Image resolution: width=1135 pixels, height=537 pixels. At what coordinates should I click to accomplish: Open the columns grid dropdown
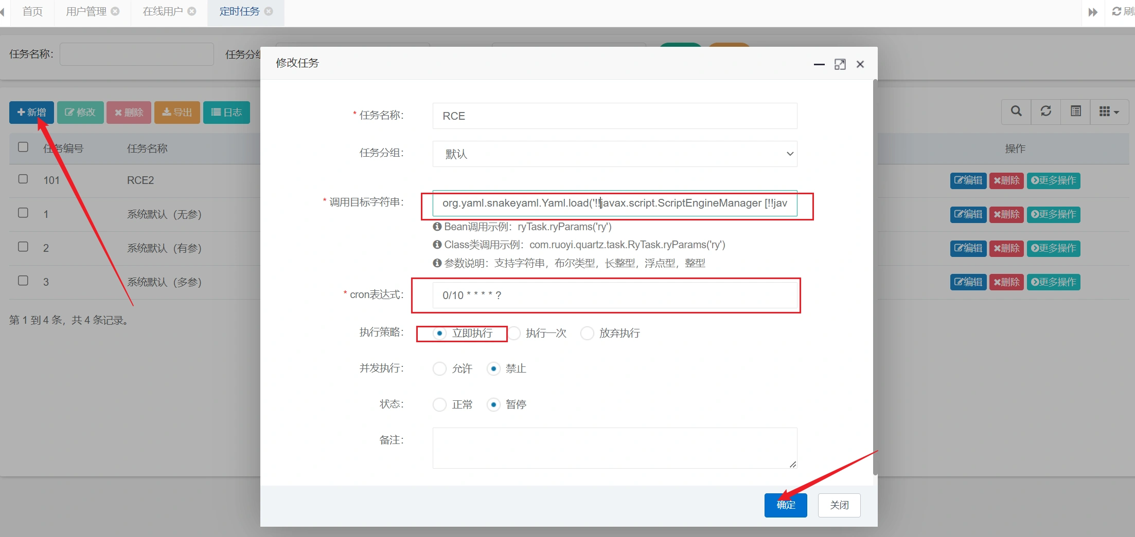point(1109,112)
